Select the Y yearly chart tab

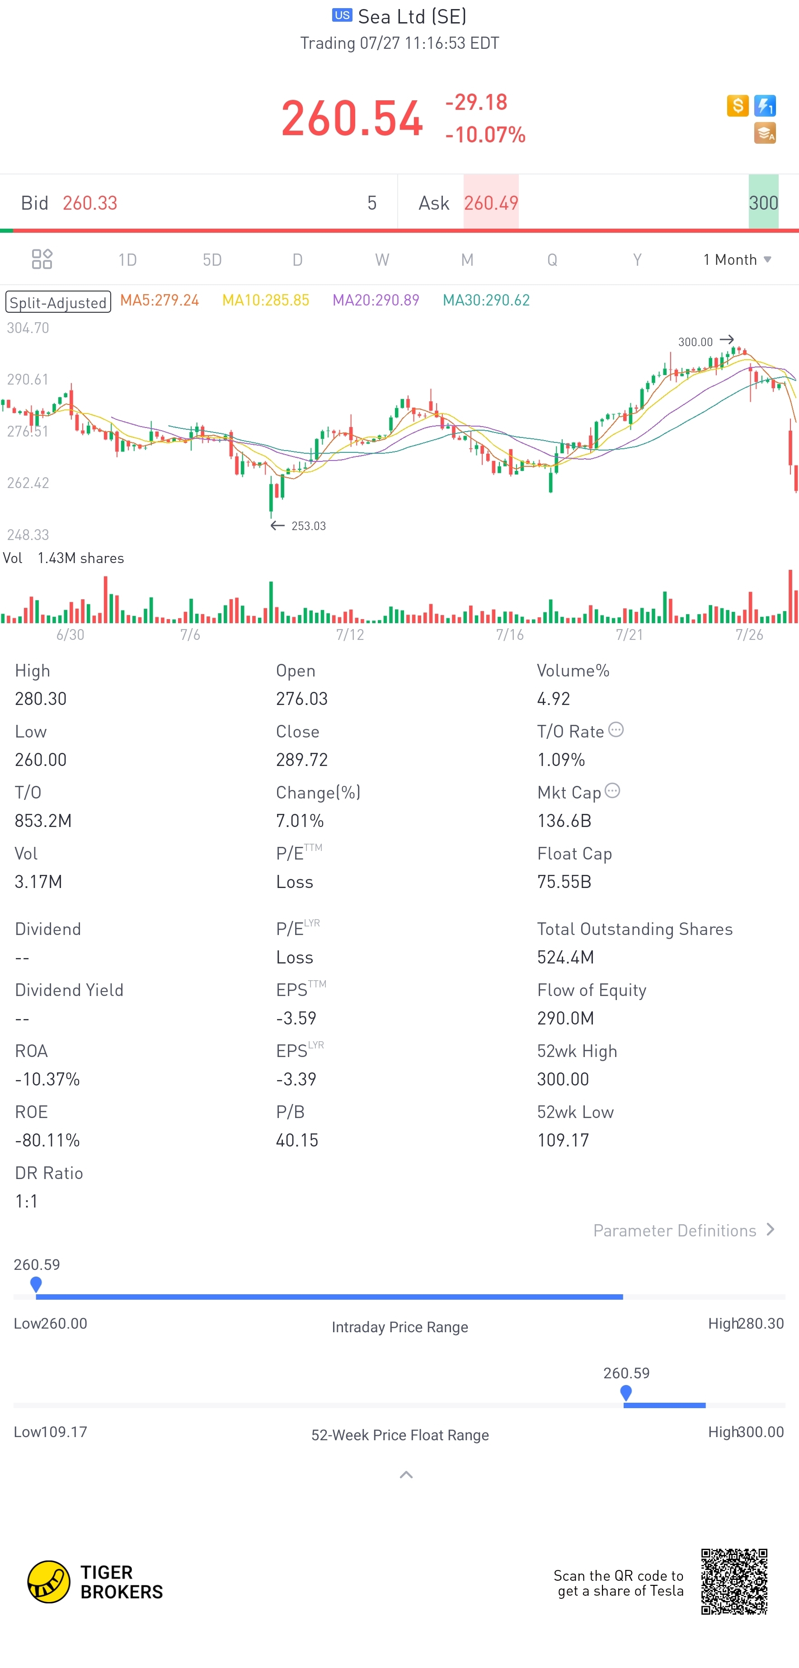(637, 260)
